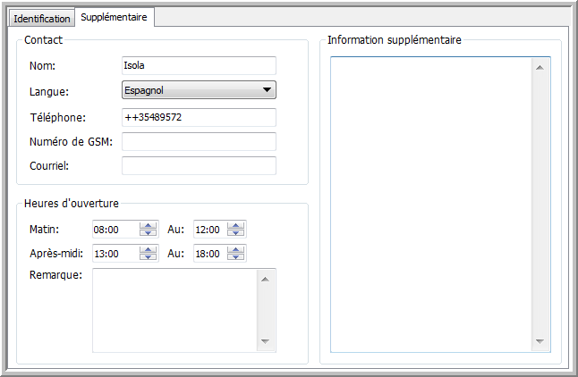Decrease Matin start time with down arrow
Viewport: 578px width, 377px height.
(149, 233)
